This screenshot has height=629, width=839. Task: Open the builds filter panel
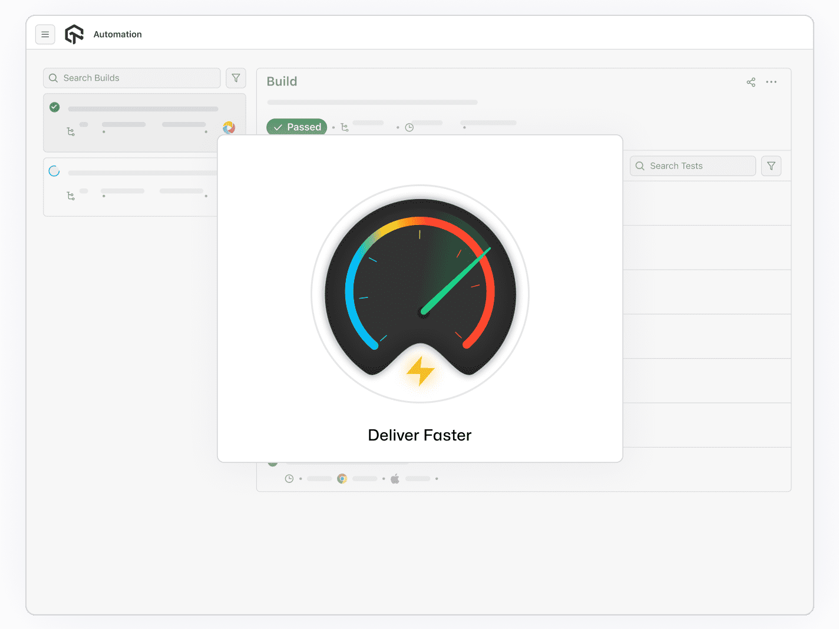tap(236, 78)
